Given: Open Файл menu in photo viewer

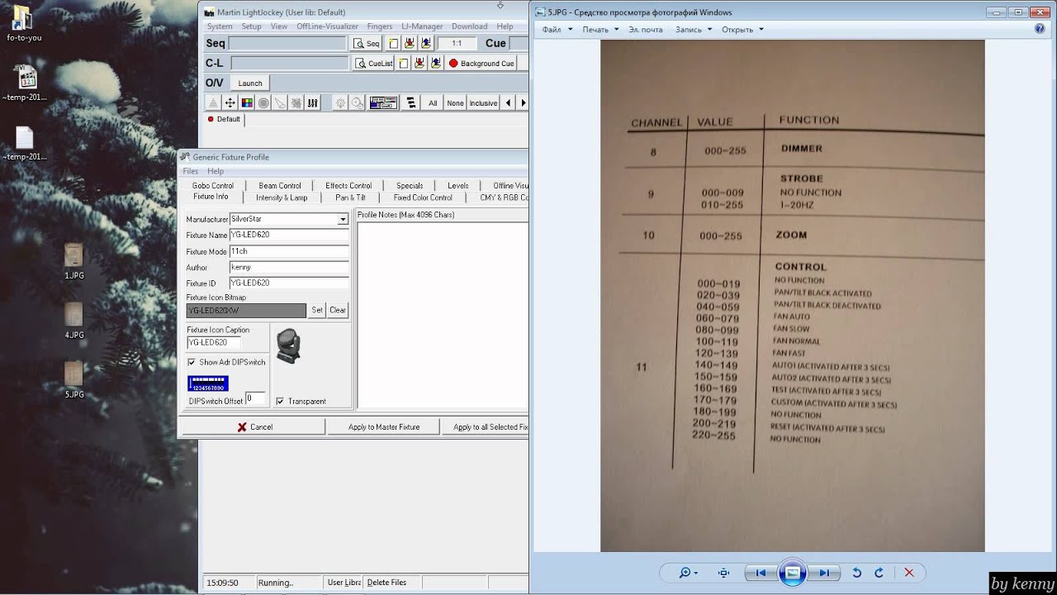Looking at the screenshot, I should 557,30.
